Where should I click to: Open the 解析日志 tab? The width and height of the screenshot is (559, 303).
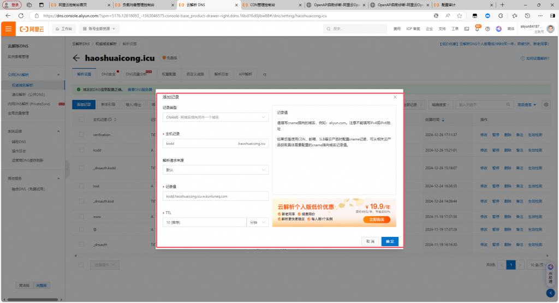point(221,74)
